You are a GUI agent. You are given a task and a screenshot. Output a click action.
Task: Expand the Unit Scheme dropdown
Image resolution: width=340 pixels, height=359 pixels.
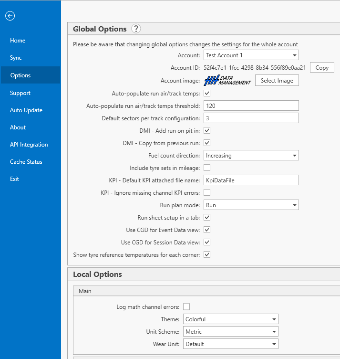point(230,331)
